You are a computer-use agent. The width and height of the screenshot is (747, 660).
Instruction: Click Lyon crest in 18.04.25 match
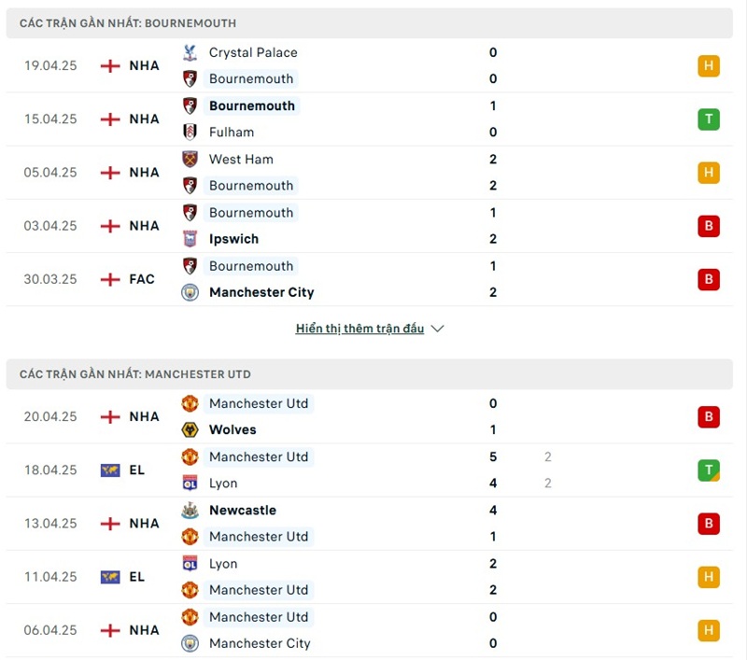tap(190, 483)
